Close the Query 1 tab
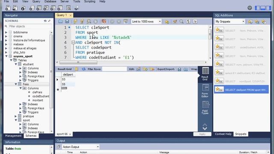This screenshot has width=274, height=154. (x=71, y=15)
